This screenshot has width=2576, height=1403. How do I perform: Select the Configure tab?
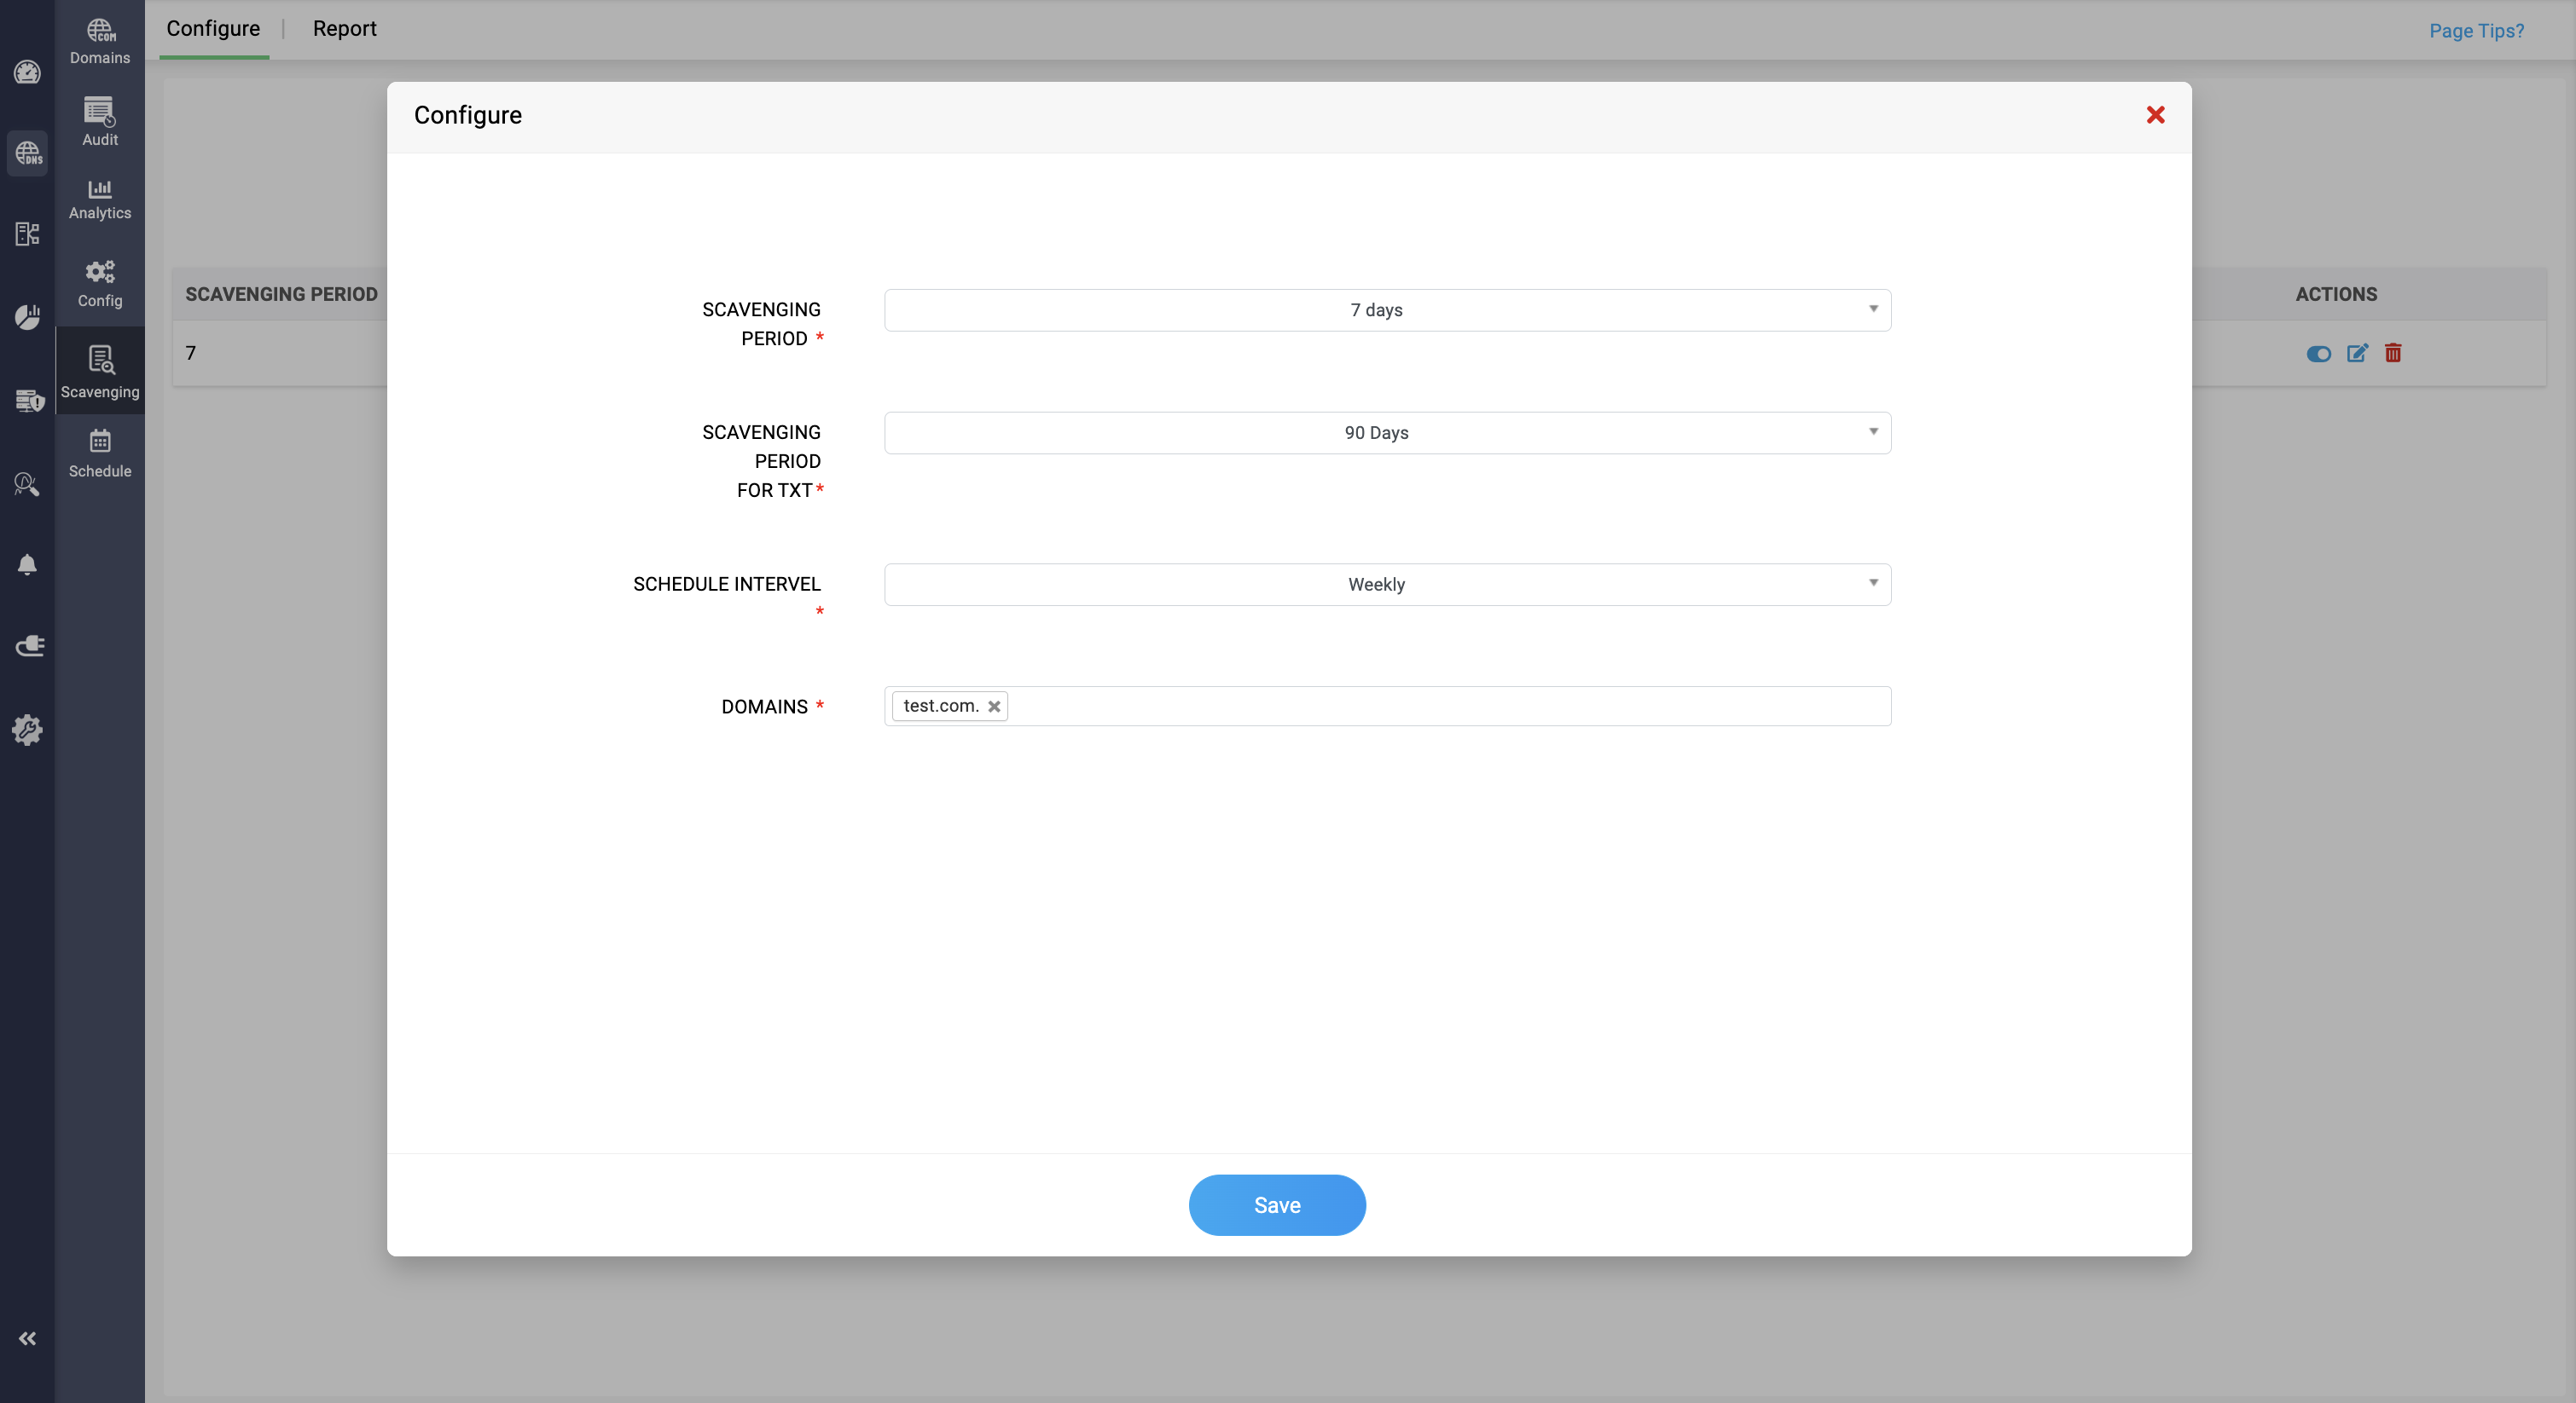213,28
